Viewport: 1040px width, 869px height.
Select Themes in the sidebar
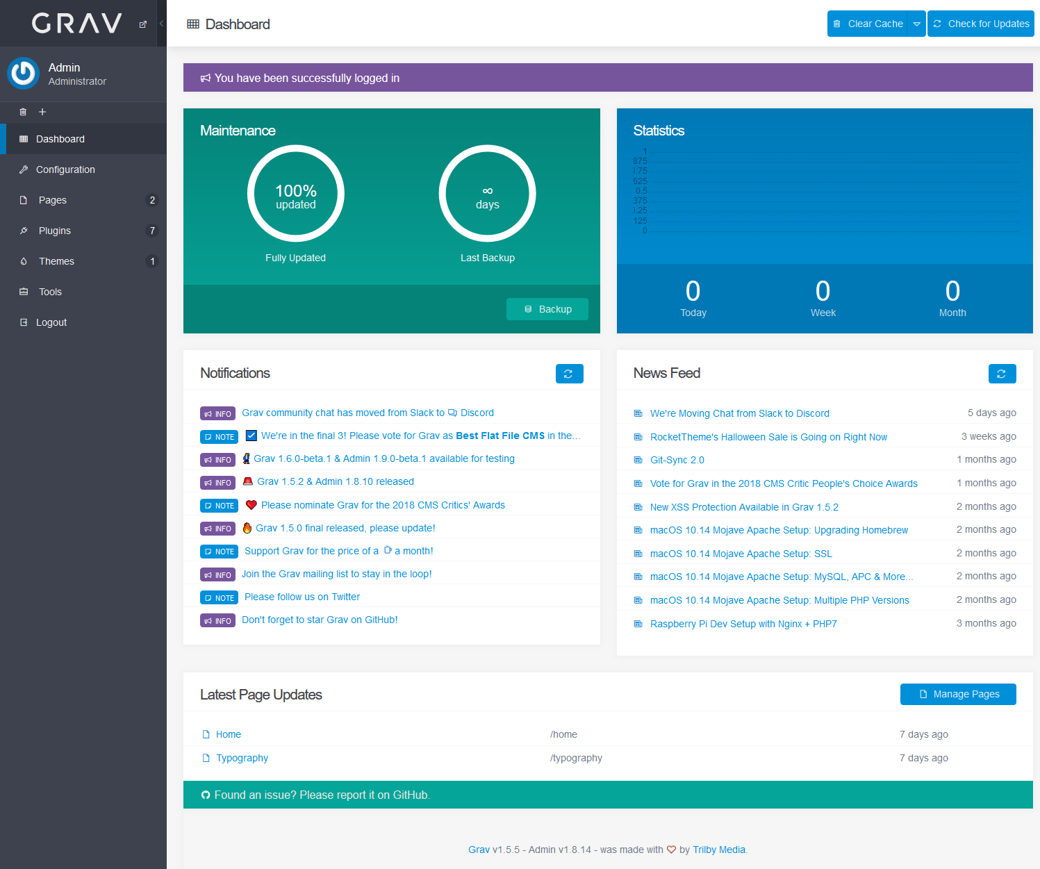coord(83,261)
